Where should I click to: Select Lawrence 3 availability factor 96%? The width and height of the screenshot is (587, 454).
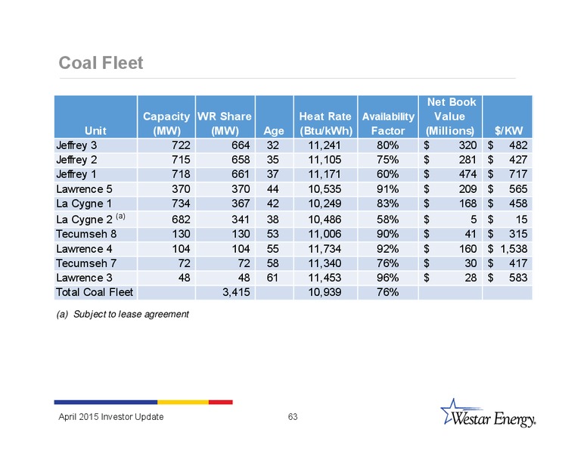388,278
